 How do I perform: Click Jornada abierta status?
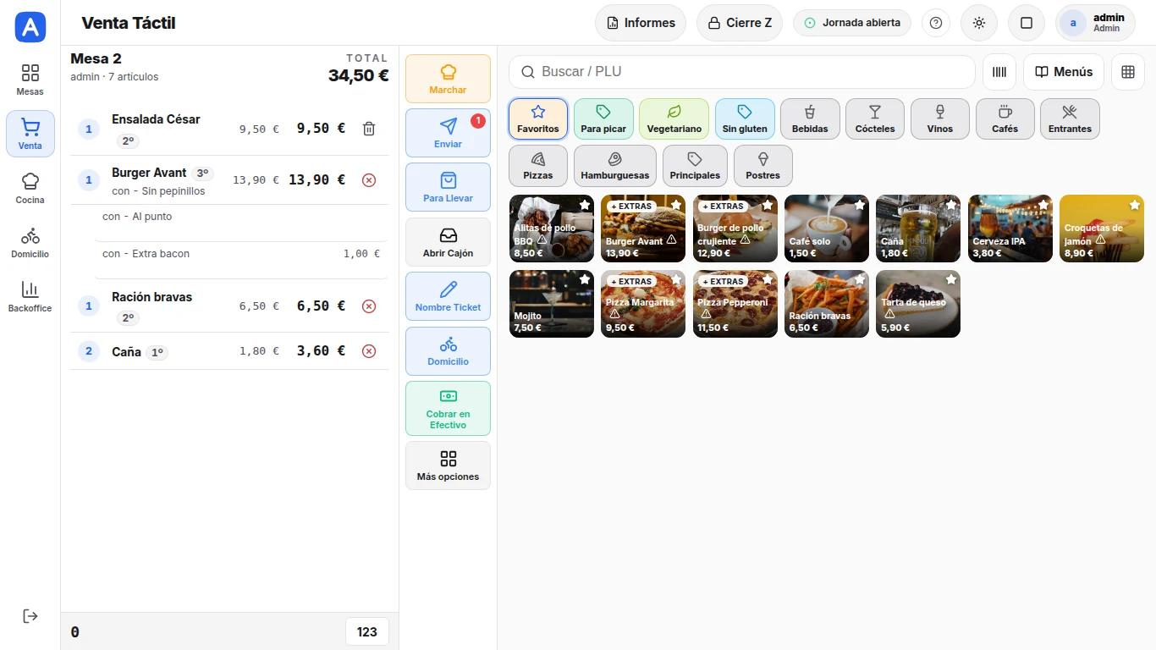pos(852,23)
